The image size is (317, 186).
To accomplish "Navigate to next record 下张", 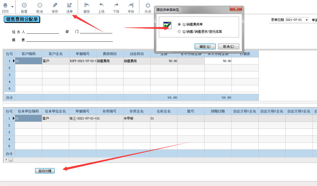I will [x=116, y=6].
